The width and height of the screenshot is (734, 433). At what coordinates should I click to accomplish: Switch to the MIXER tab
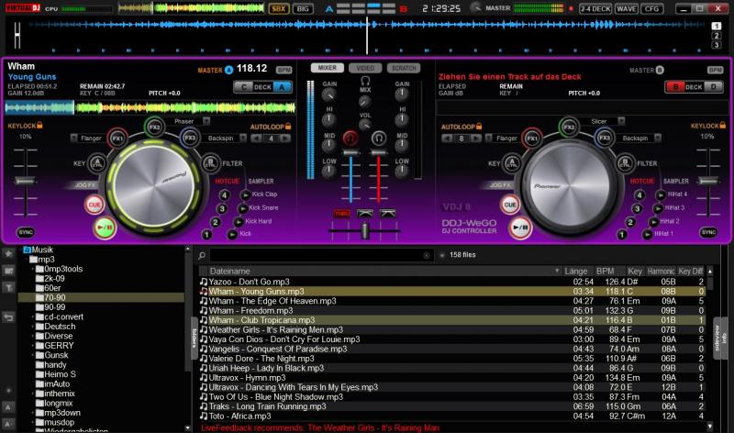tap(328, 68)
